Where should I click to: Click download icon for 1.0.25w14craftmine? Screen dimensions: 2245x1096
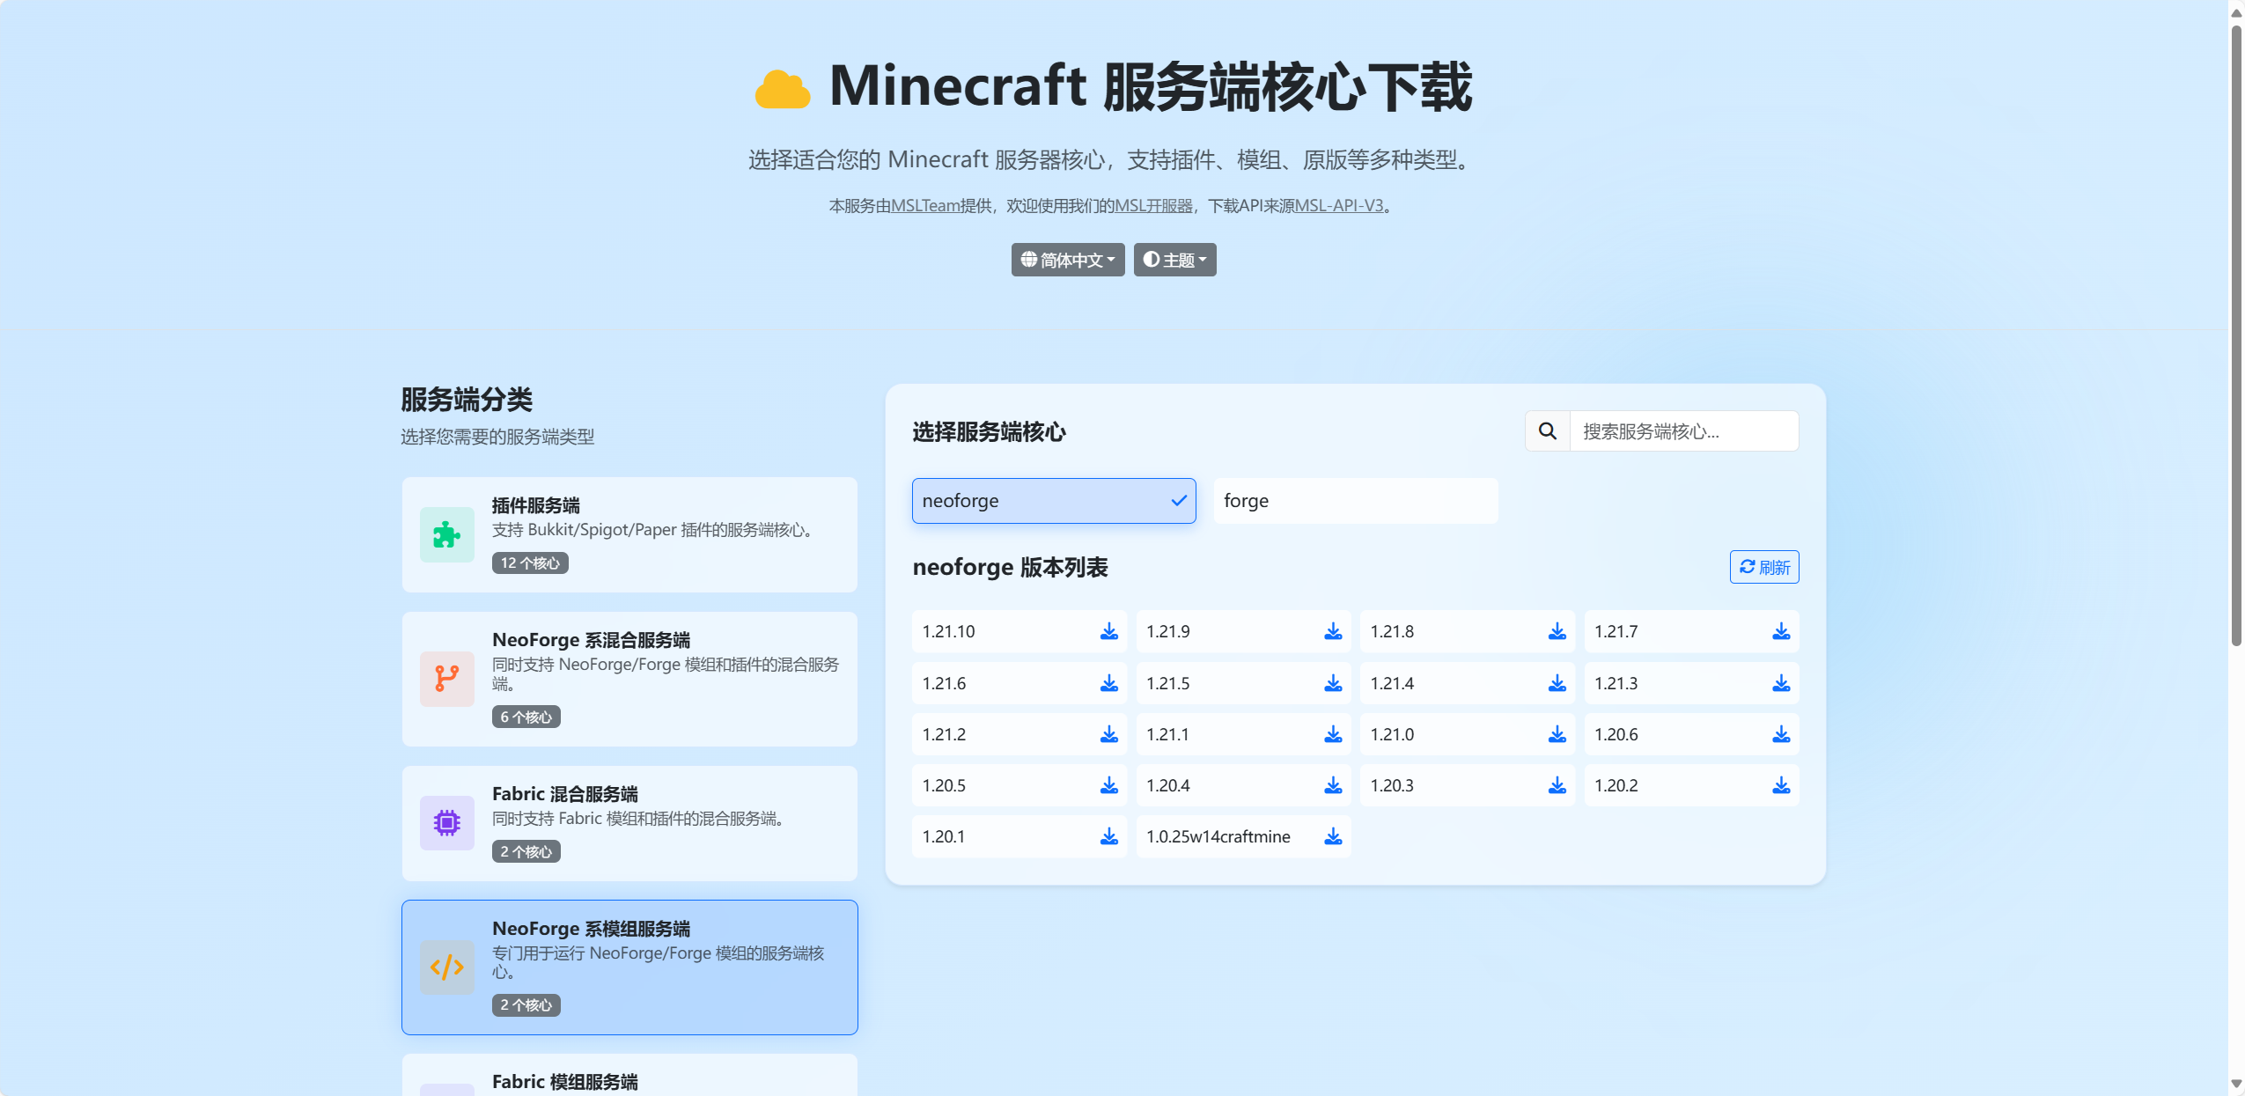[x=1333, y=836]
